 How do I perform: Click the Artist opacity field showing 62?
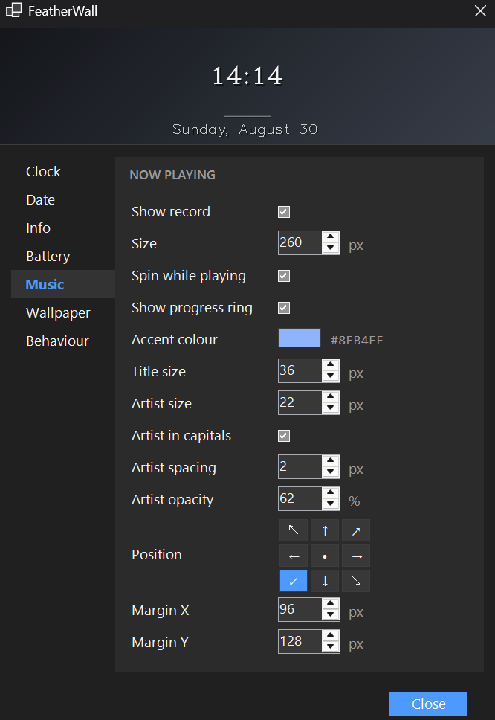tap(300, 498)
